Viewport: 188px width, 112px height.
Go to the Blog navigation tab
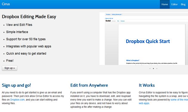pos(183,4)
